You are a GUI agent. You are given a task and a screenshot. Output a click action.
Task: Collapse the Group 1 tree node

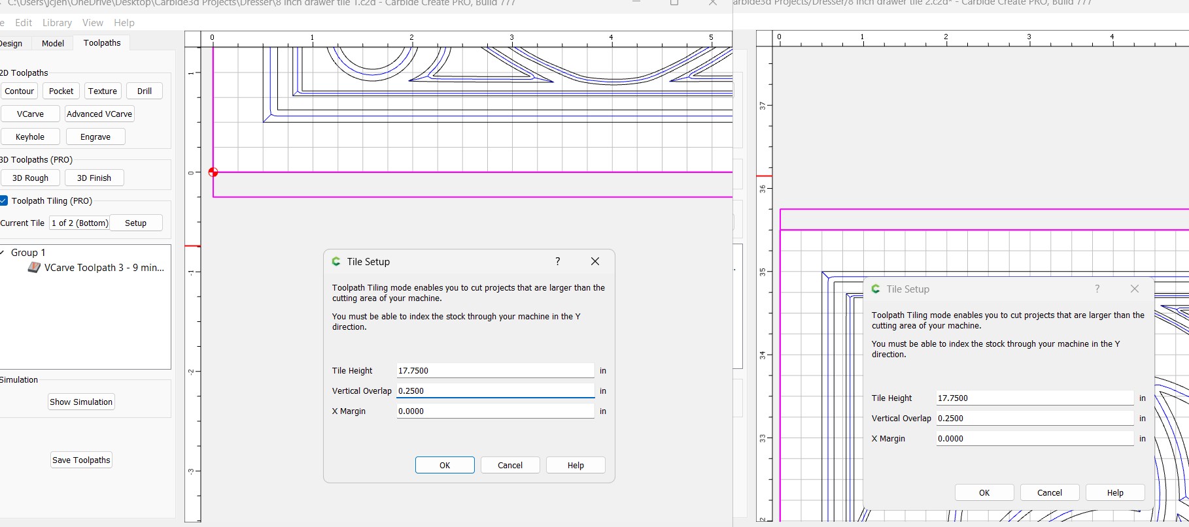(x=3, y=253)
